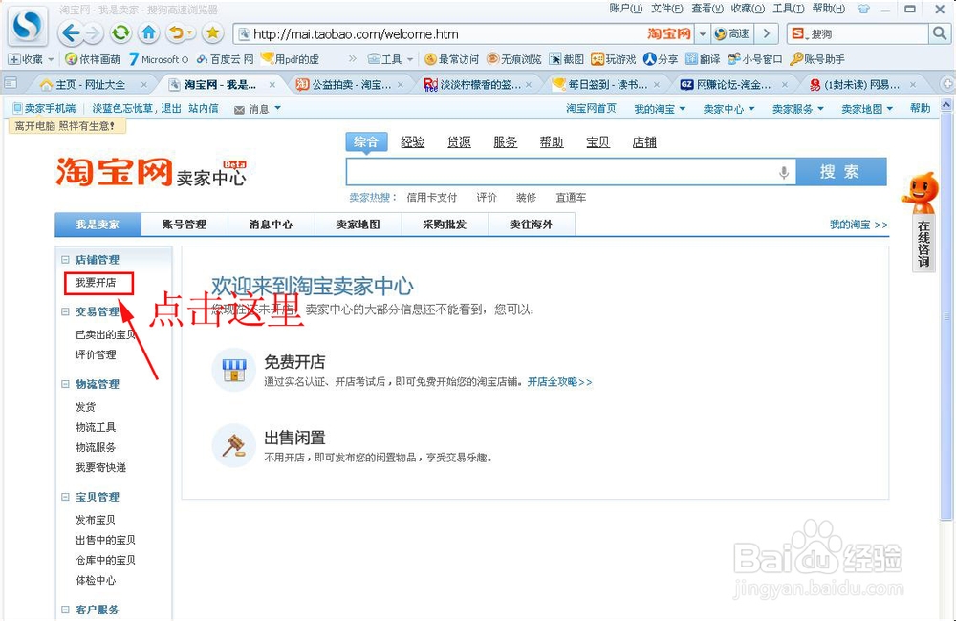This screenshot has height=621, width=956.
Task: Open 开店全攻略 link
Action: point(559,382)
